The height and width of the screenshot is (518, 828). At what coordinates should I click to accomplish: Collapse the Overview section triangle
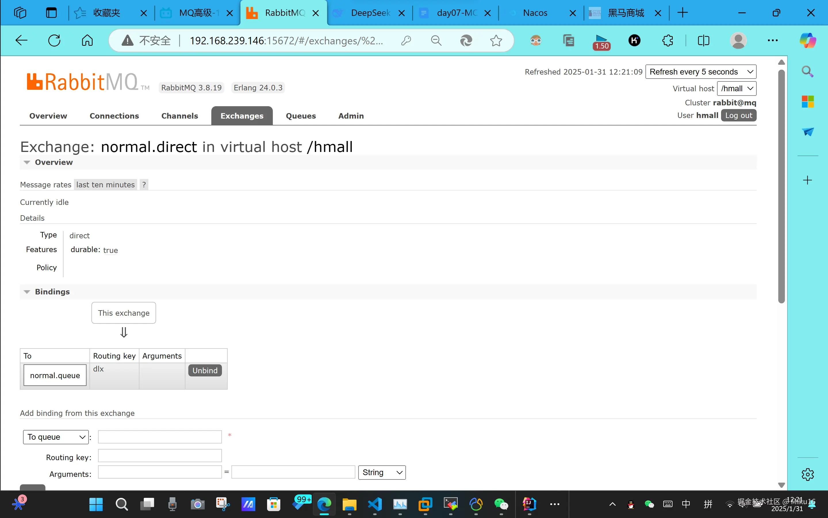click(x=27, y=162)
